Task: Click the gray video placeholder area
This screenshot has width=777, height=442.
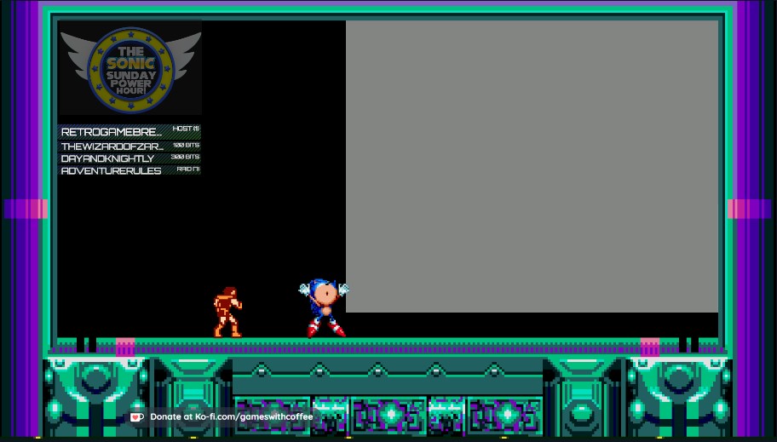Action: click(532, 166)
